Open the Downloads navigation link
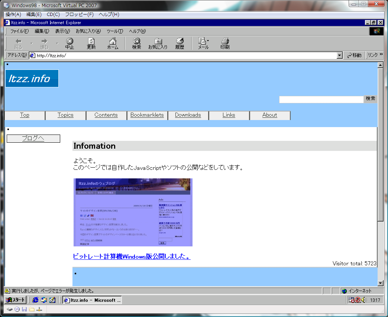 [188, 115]
